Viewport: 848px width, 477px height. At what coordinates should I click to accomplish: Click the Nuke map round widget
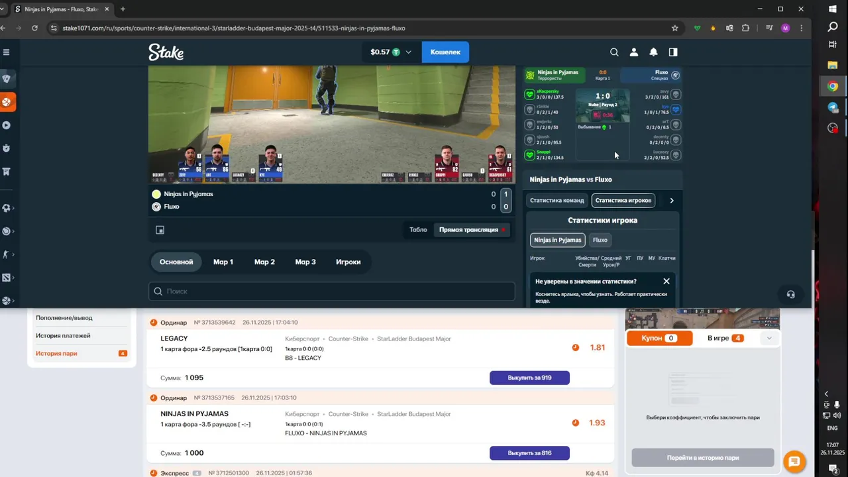pos(603,106)
